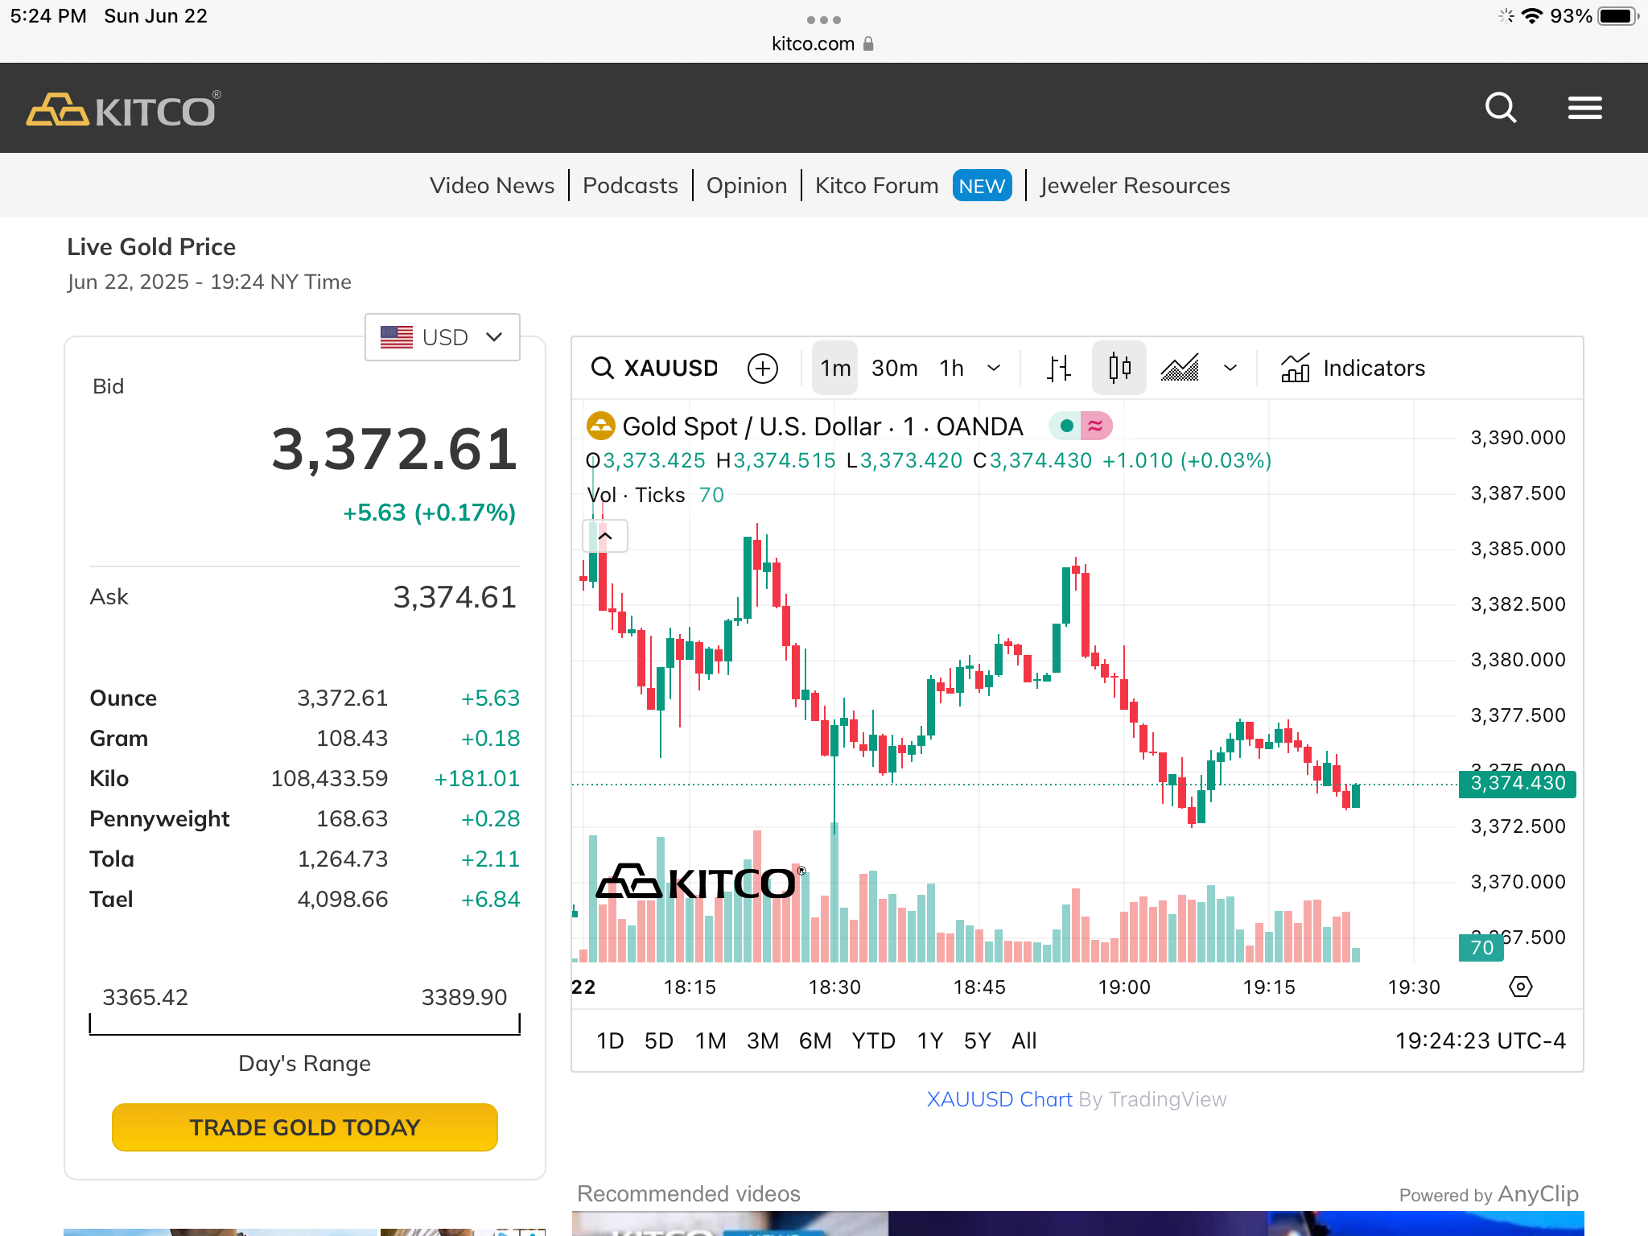Select the bars chart style icon

1059,369
